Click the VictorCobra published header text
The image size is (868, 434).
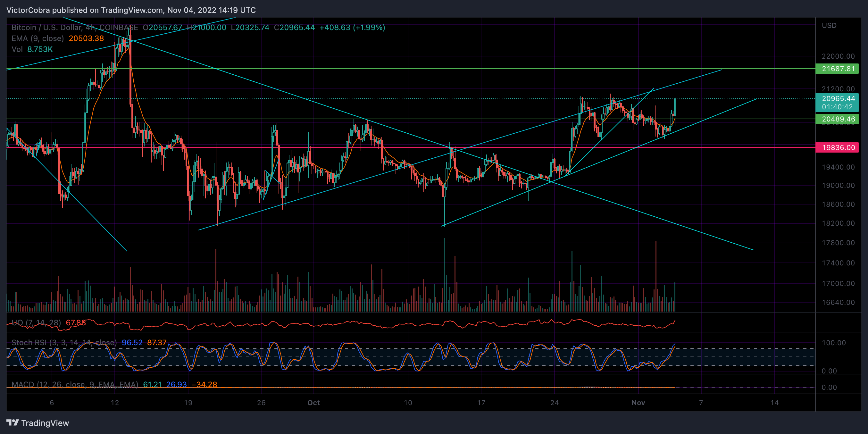pyautogui.click(x=131, y=10)
